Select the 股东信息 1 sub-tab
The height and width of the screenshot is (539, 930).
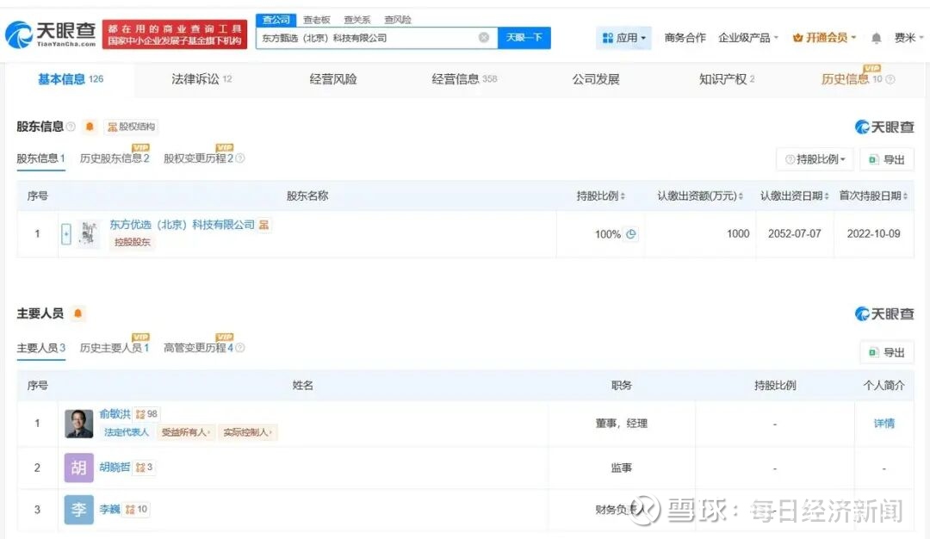(40, 158)
